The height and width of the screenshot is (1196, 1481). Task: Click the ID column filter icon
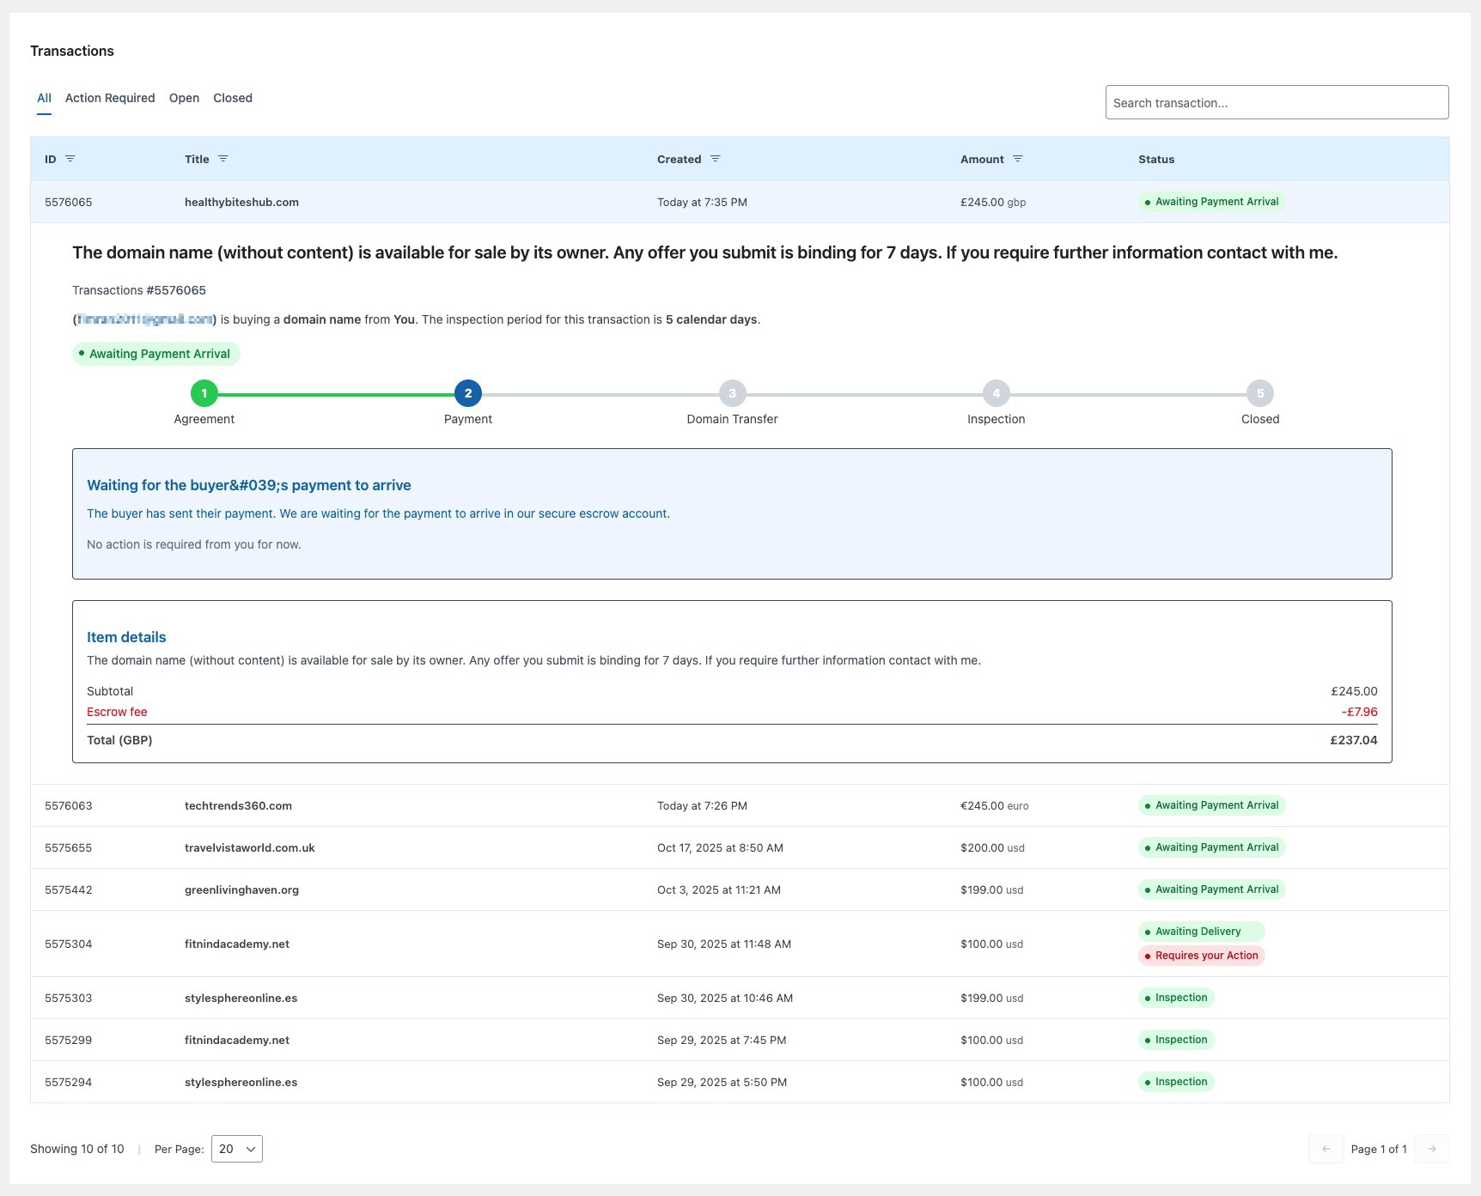pyautogui.click(x=70, y=159)
